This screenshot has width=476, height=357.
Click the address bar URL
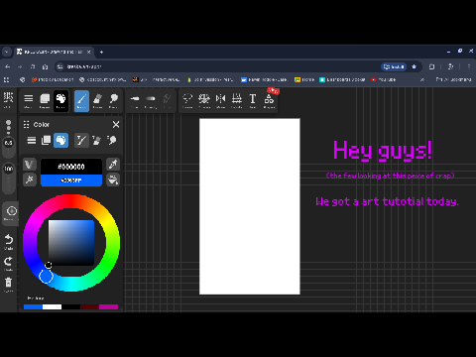pos(84,66)
